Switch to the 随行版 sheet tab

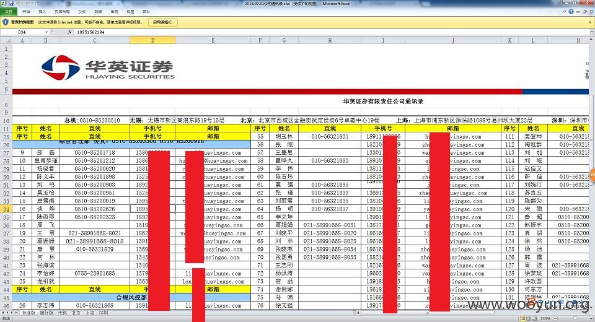click(46, 313)
